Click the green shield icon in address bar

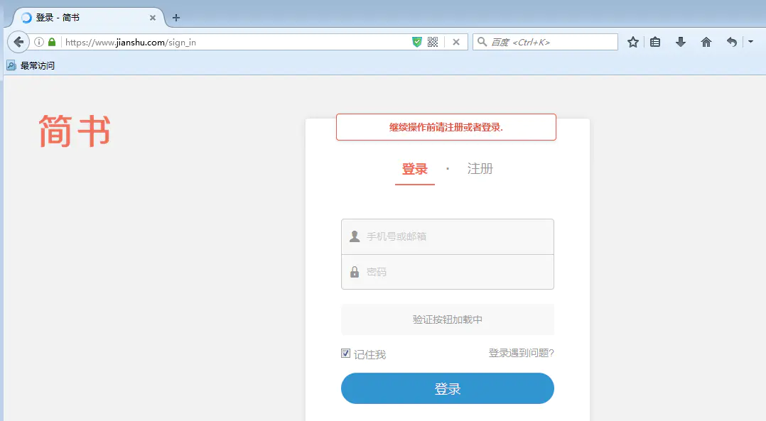[x=416, y=42]
